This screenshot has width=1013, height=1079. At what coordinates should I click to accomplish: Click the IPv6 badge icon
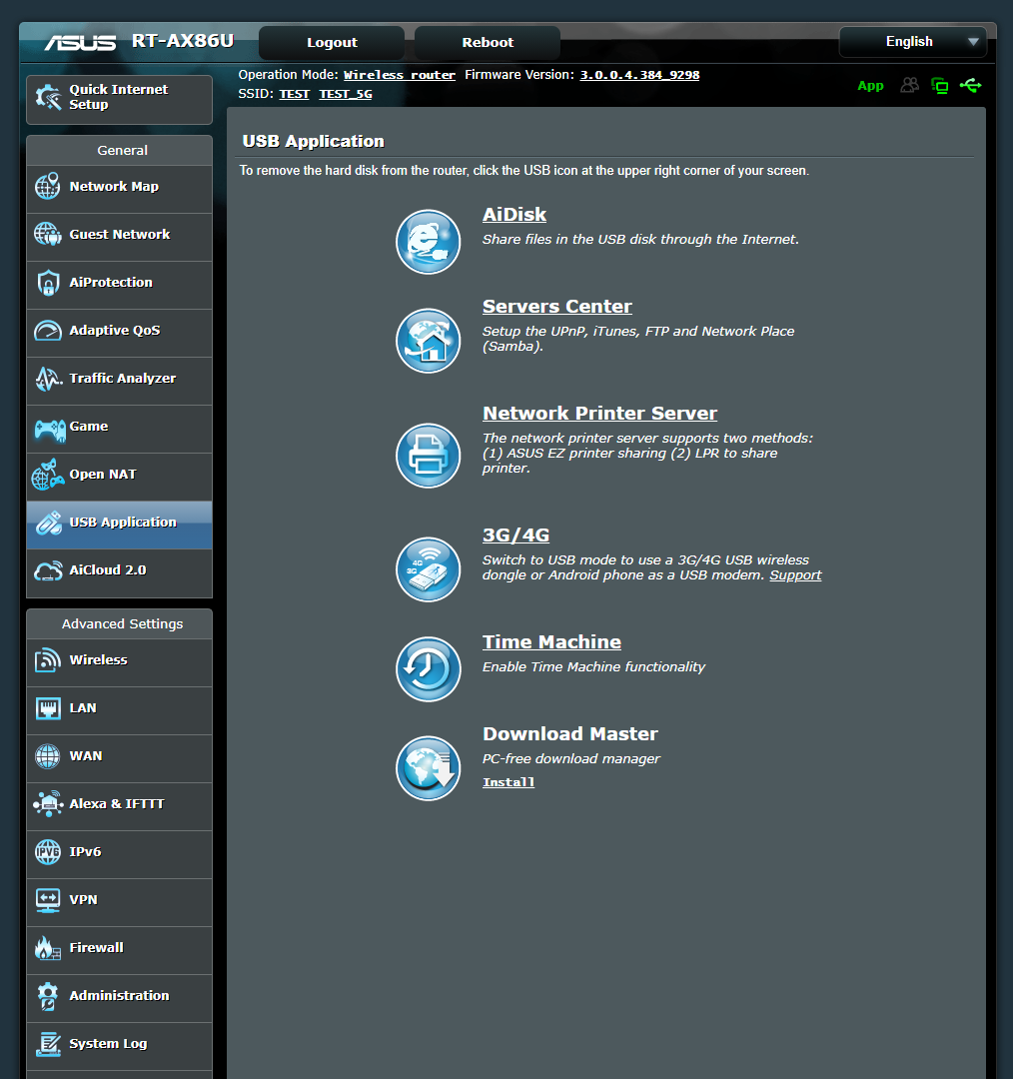click(48, 852)
